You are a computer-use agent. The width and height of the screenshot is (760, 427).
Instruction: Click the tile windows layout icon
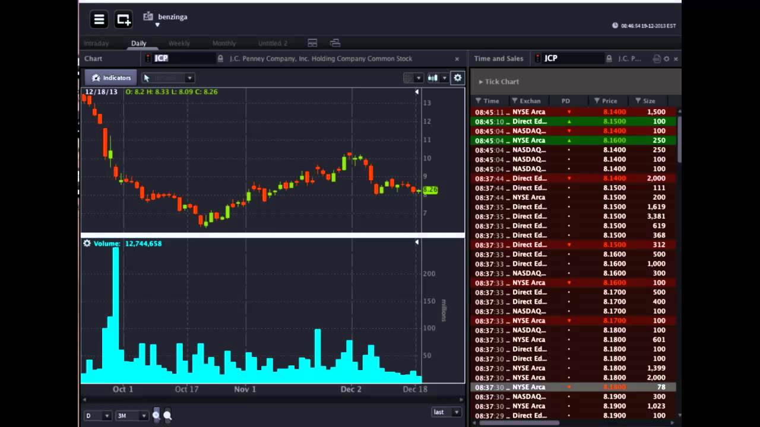click(312, 43)
